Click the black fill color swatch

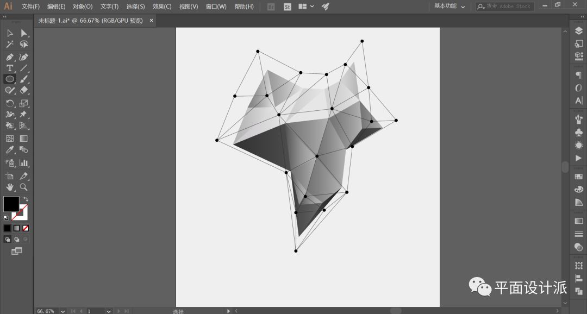click(11, 204)
